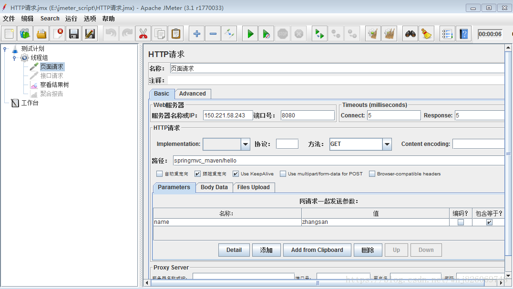
Task: Open the 选项 menu
Action: click(90, 19)
